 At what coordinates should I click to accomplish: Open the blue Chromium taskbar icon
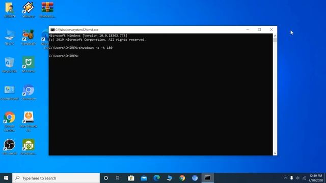point(195,178)
